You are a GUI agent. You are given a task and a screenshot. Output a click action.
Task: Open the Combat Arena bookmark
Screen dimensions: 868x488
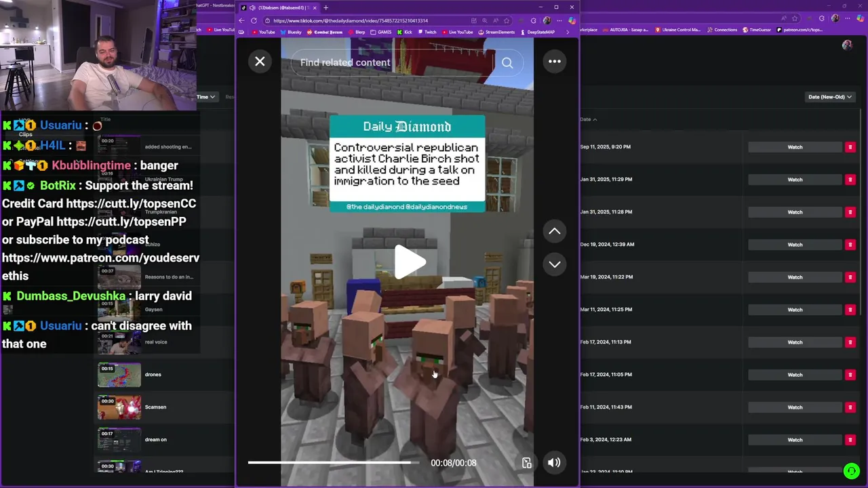pos(325,32)
